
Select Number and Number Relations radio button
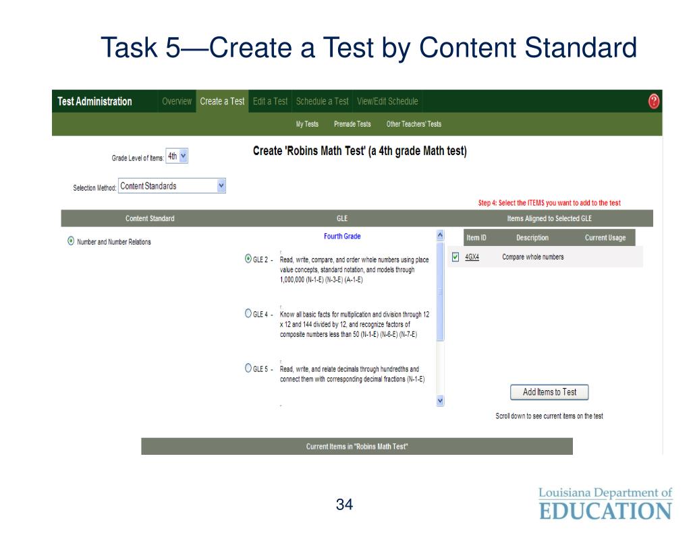click(x=70, y=241)
